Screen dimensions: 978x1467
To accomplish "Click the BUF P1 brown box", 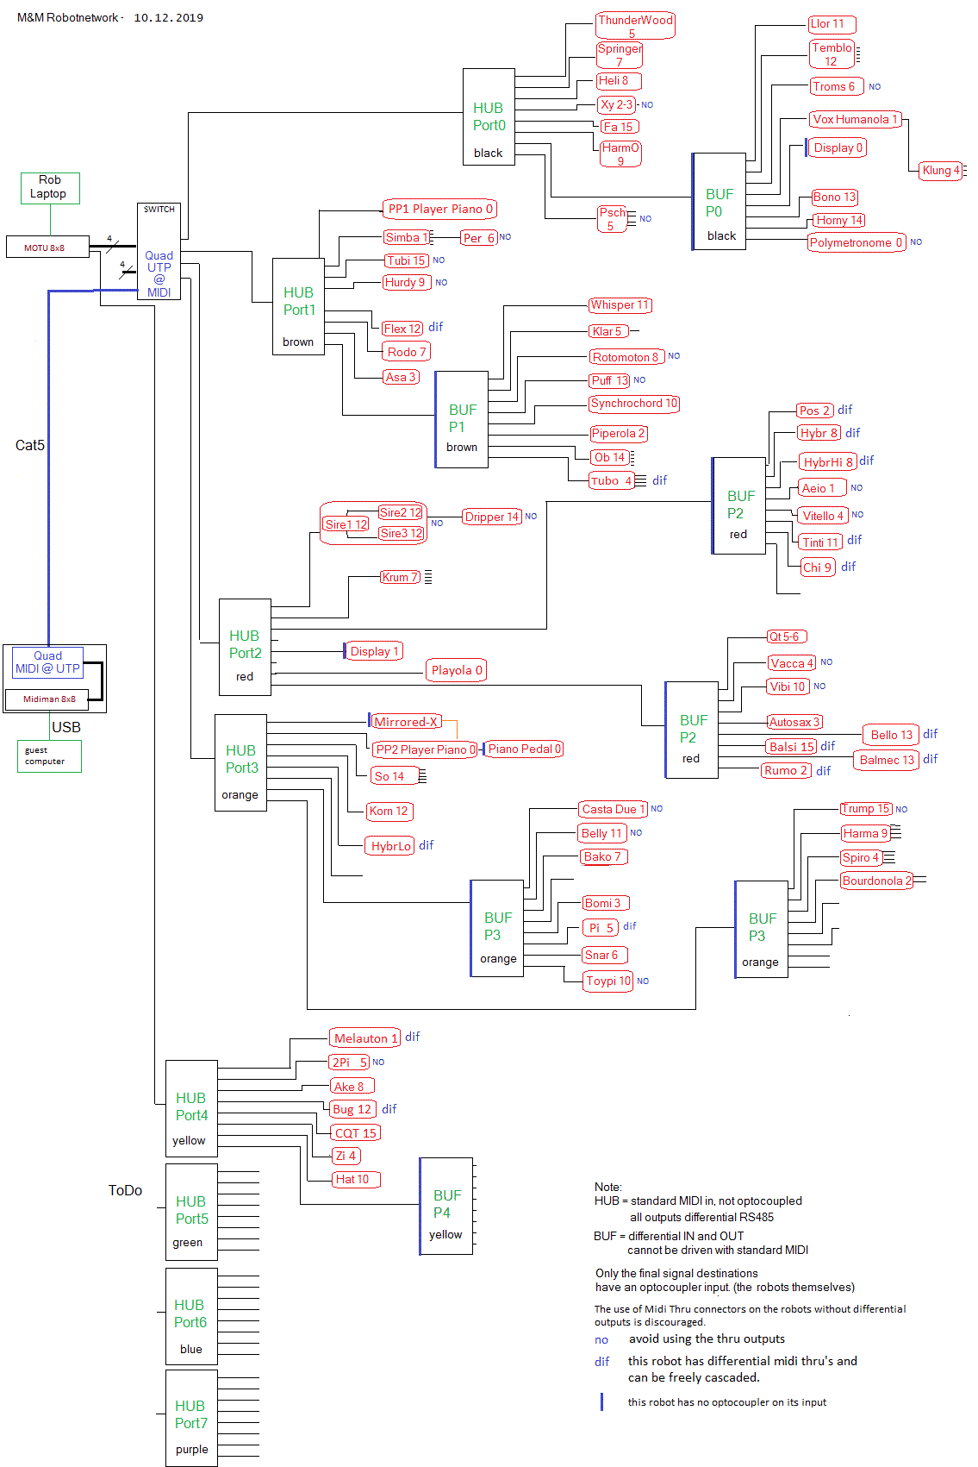I will (462, 419).
